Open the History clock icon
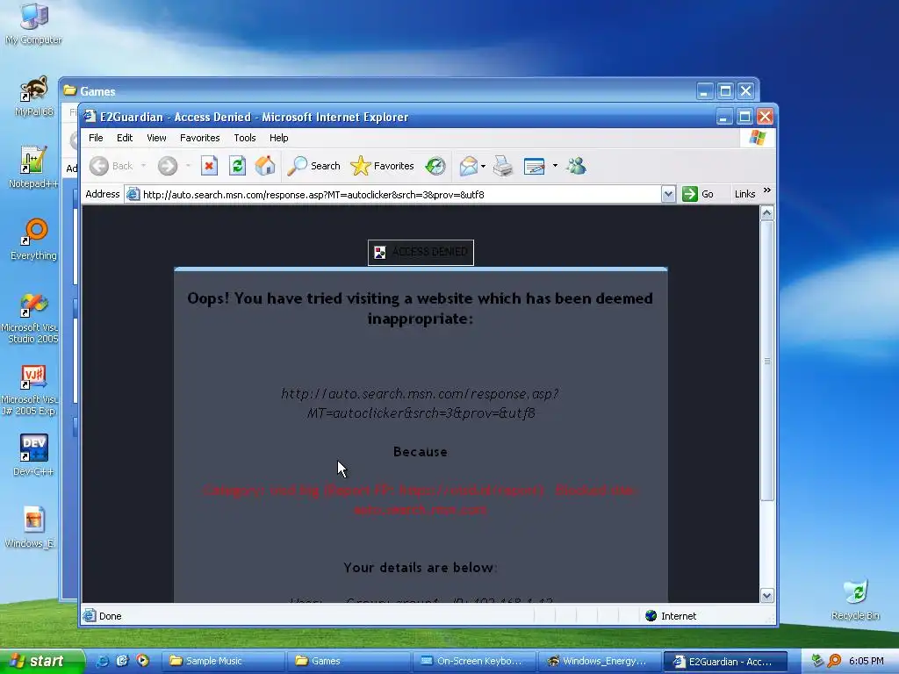Image resolution: width=899 pixels, height=674 pixels. click(435, 166)
